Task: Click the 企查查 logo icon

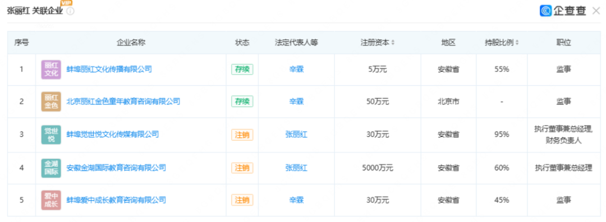Action: [x=546, y=11]
